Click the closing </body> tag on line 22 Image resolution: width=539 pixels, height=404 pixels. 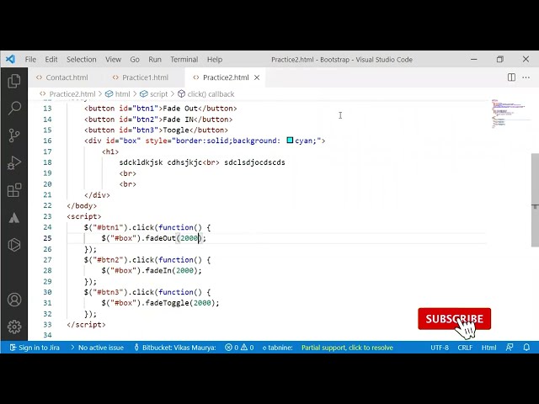click(82, 205)
